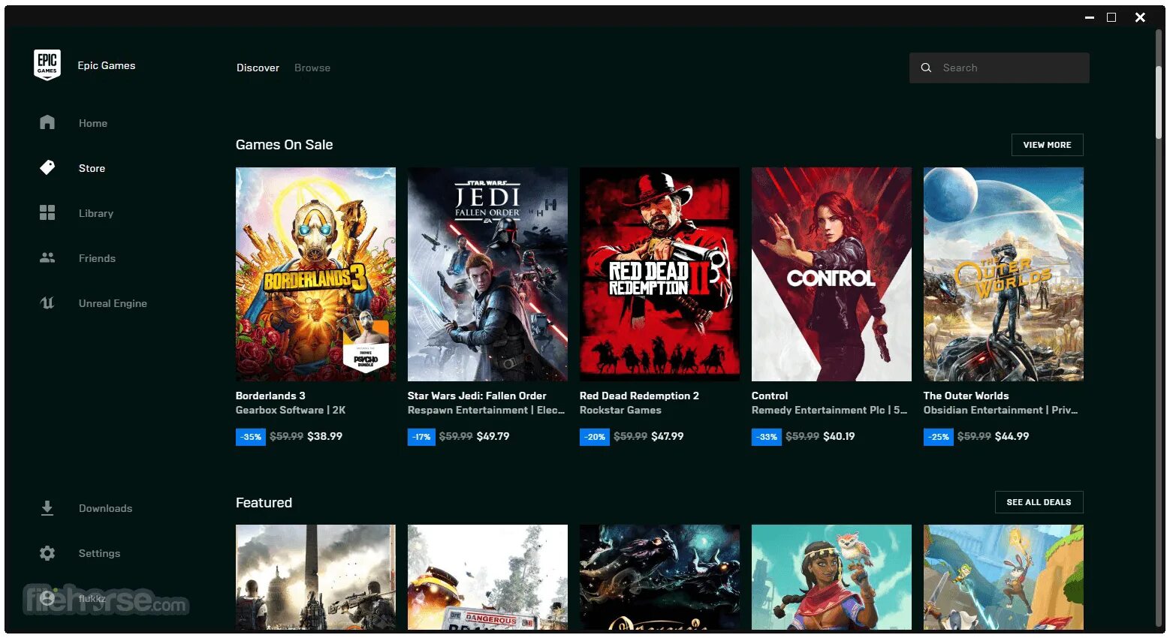Click the -17% discount badge
Viewport: 1170px width, 638px height.
(x=421, y=437)
